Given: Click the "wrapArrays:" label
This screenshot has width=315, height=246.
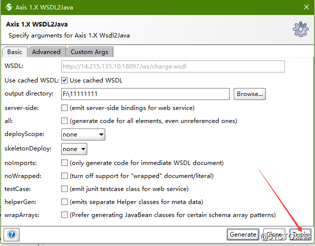Looking at the screenshot, I should [x=22, y=215].
